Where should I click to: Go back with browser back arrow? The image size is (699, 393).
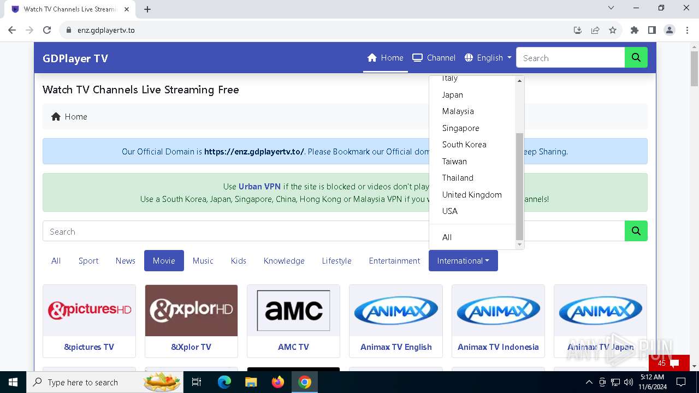[12, 30]
